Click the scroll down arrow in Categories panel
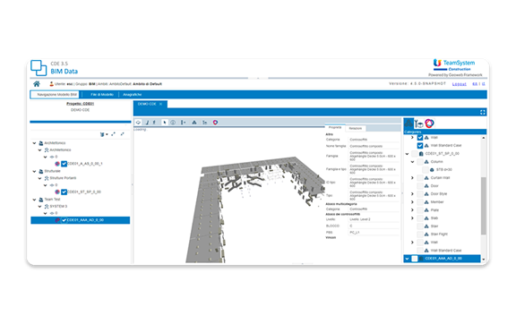The height and width of the screenshot is (324, 516). [484, 260]
